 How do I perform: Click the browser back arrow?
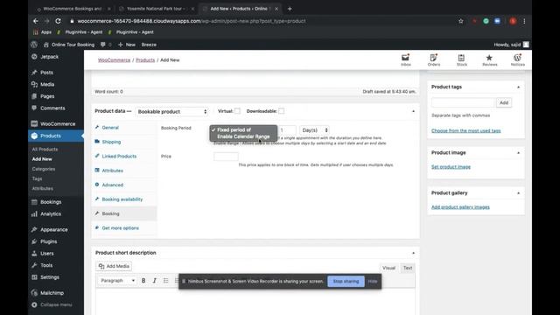pos(36,21)
